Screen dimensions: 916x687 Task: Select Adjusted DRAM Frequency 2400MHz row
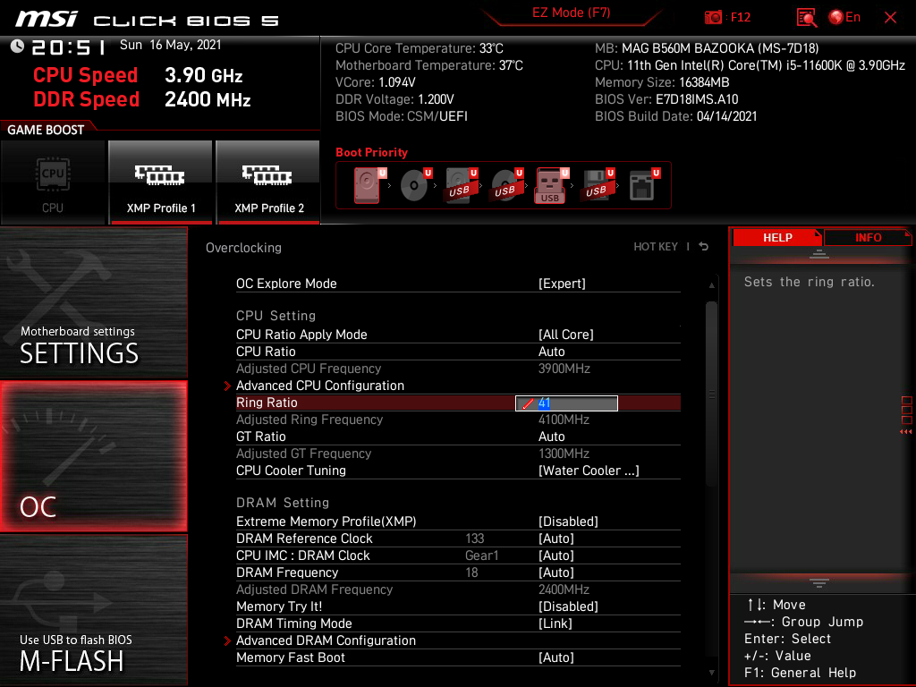pyautogui.click(x=458, y=589)
